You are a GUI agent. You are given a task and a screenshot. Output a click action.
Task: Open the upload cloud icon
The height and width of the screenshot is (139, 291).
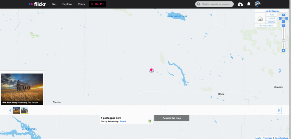pyautogui.click(x=240, y=4)
